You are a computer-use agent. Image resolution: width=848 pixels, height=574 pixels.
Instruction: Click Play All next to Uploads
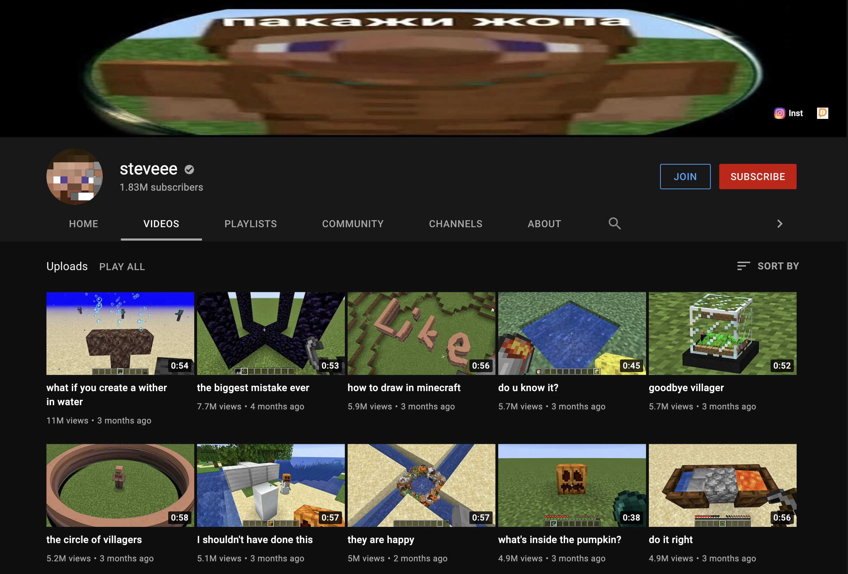(122, 267)
